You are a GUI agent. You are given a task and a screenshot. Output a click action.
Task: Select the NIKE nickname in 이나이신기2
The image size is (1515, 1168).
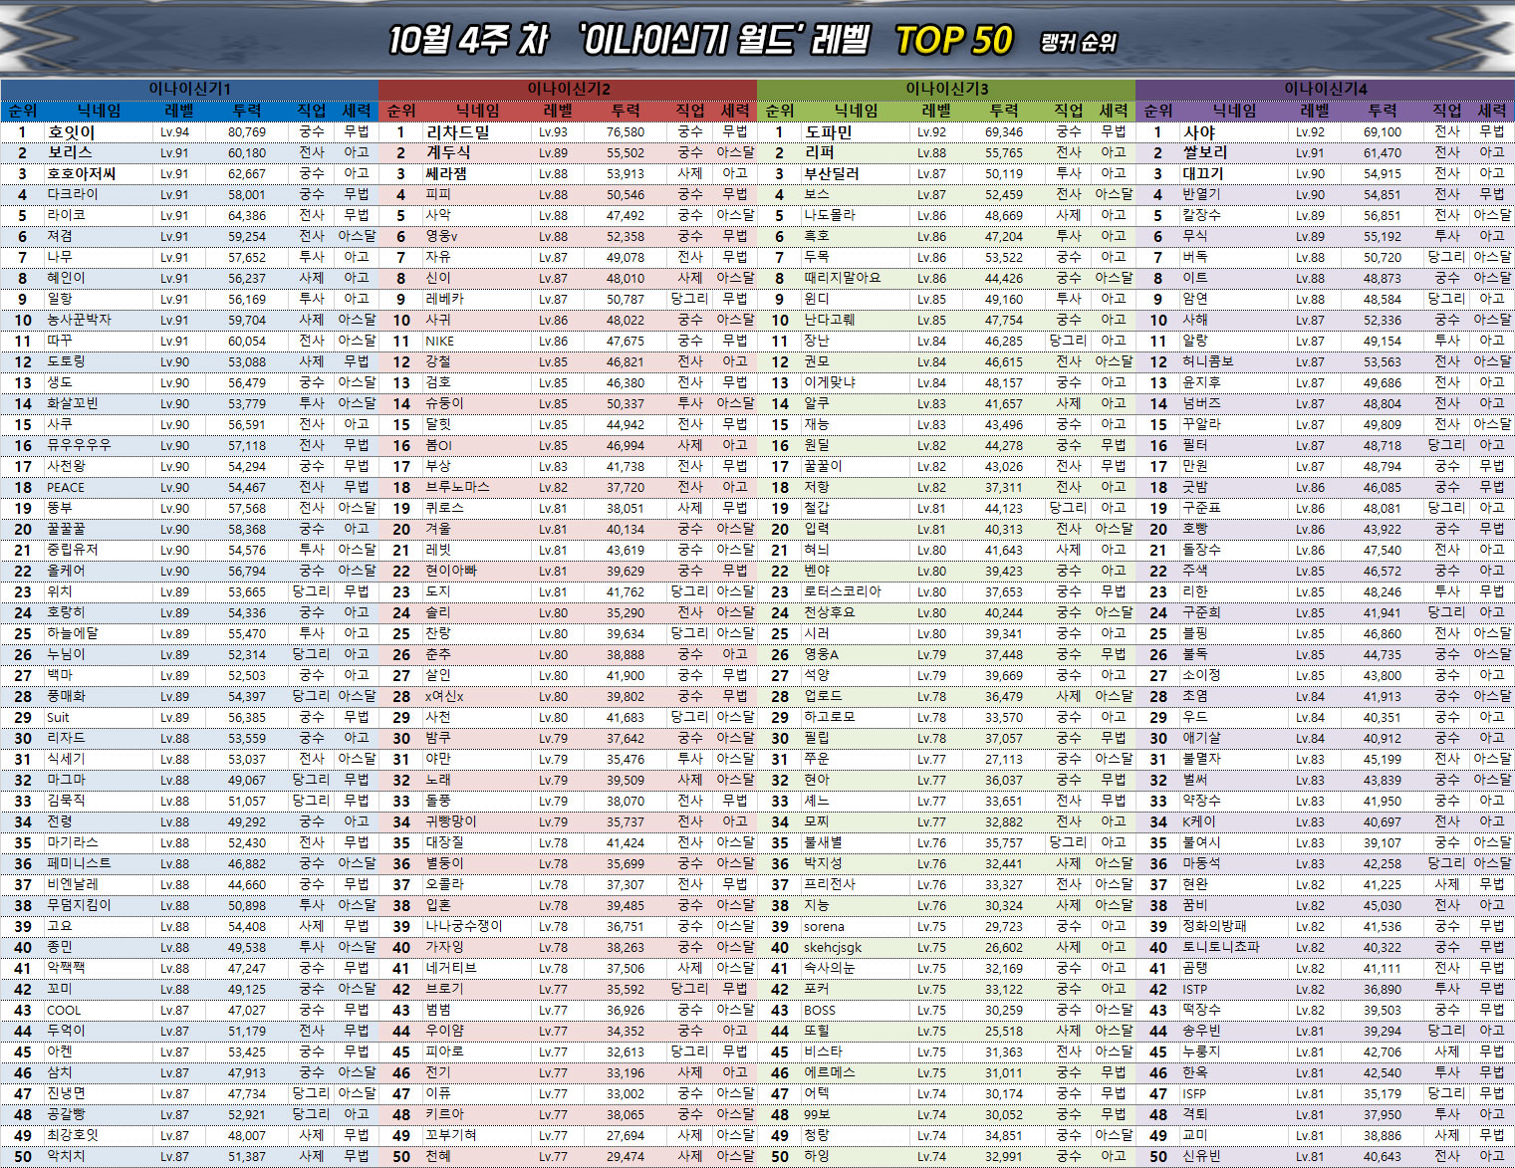(439, 341)
